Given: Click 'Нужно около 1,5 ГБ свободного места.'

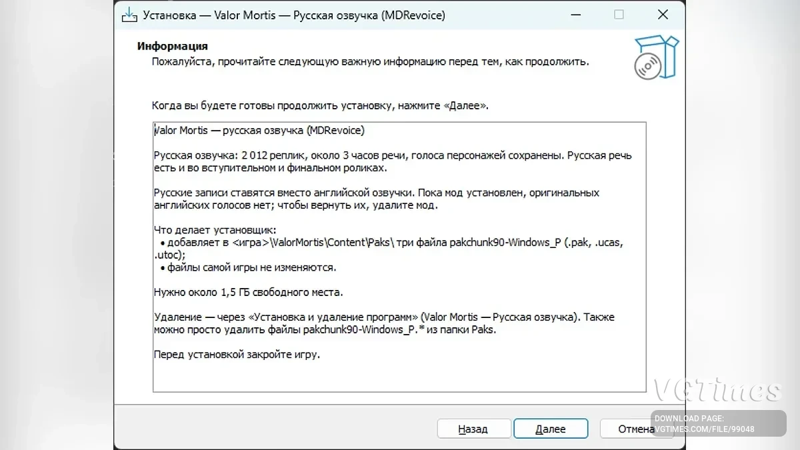Looking at the screenshot, I should [248, 292].
